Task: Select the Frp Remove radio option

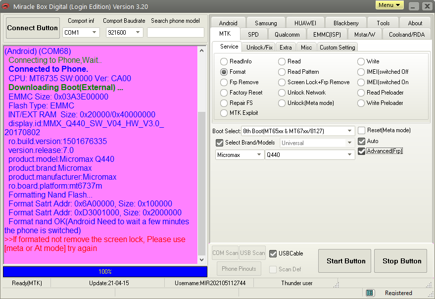Action: 224,82
